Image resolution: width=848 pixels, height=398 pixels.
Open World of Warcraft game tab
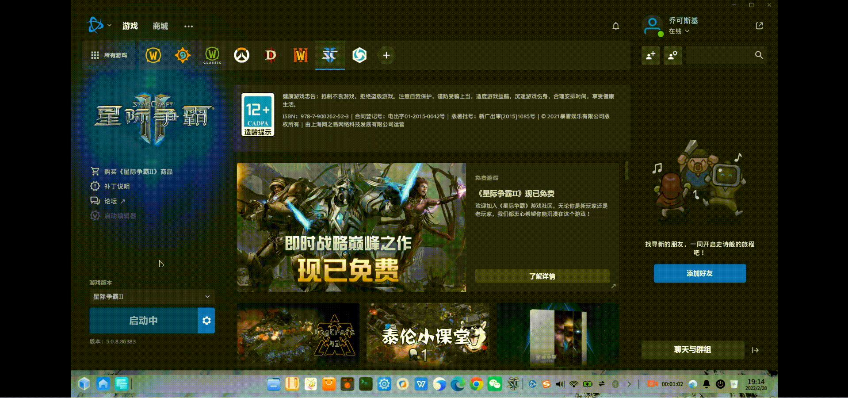pyautogui.click(x=153, y=55)
